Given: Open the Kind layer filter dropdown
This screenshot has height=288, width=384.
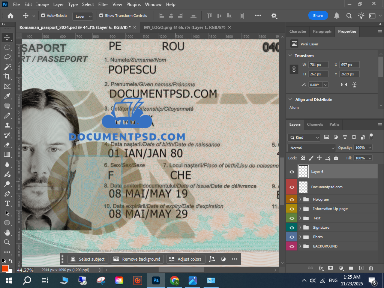Looking at the screenshot, I should pyautogui.click(x=304, y=137).
